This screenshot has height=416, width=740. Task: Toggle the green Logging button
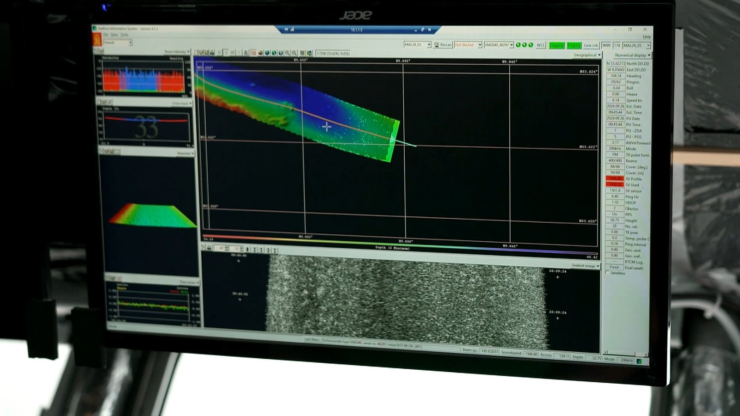click(556, 45)
